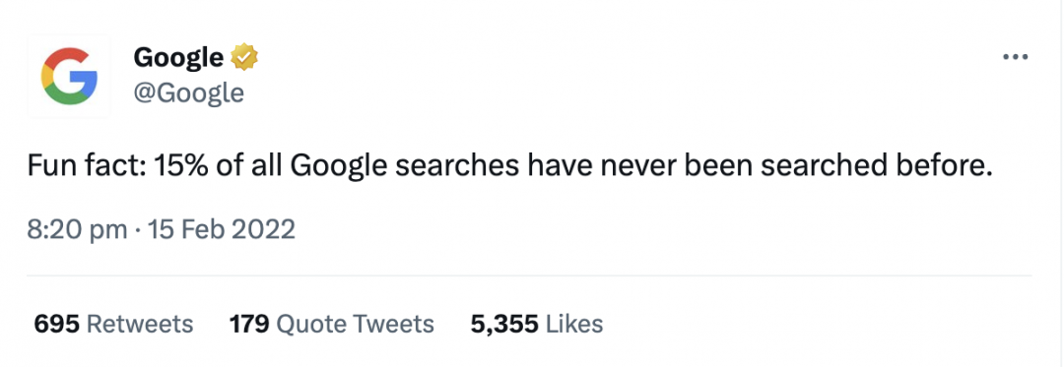The image size is (1064, 367).
Task: Click the gold verified badge beside Google
Action: [244, 57]
